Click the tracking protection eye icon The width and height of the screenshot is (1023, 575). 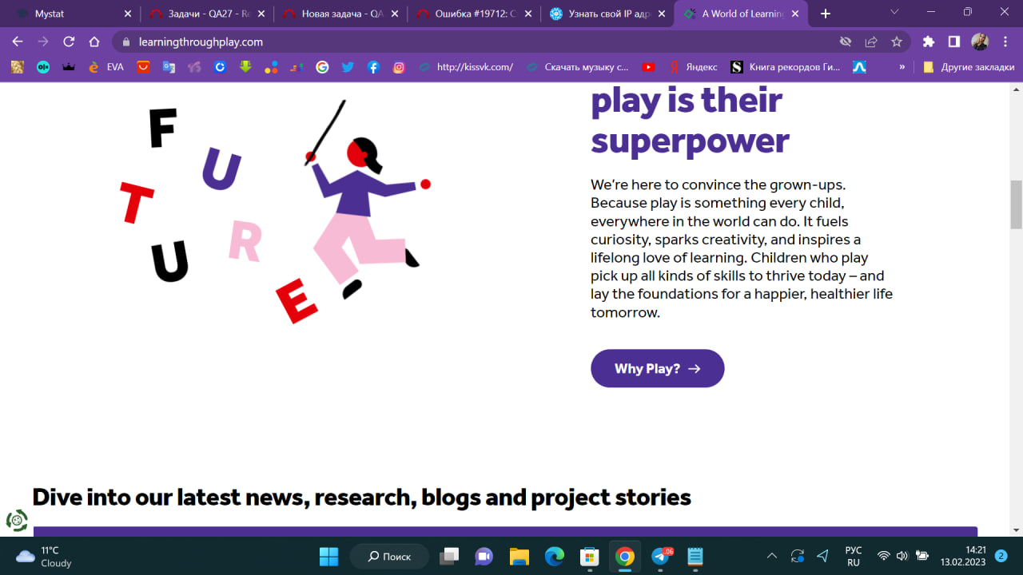click(x=846, y=42)
